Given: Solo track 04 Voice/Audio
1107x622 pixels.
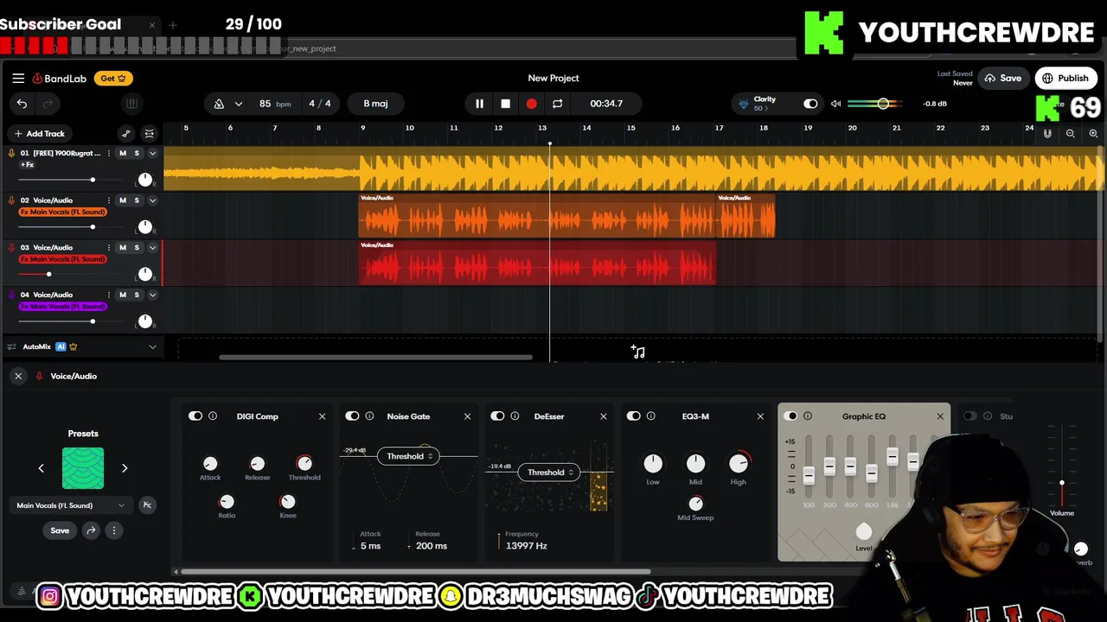Looking at the screenshot, I should pyautogui.click(x=137, y=295).
